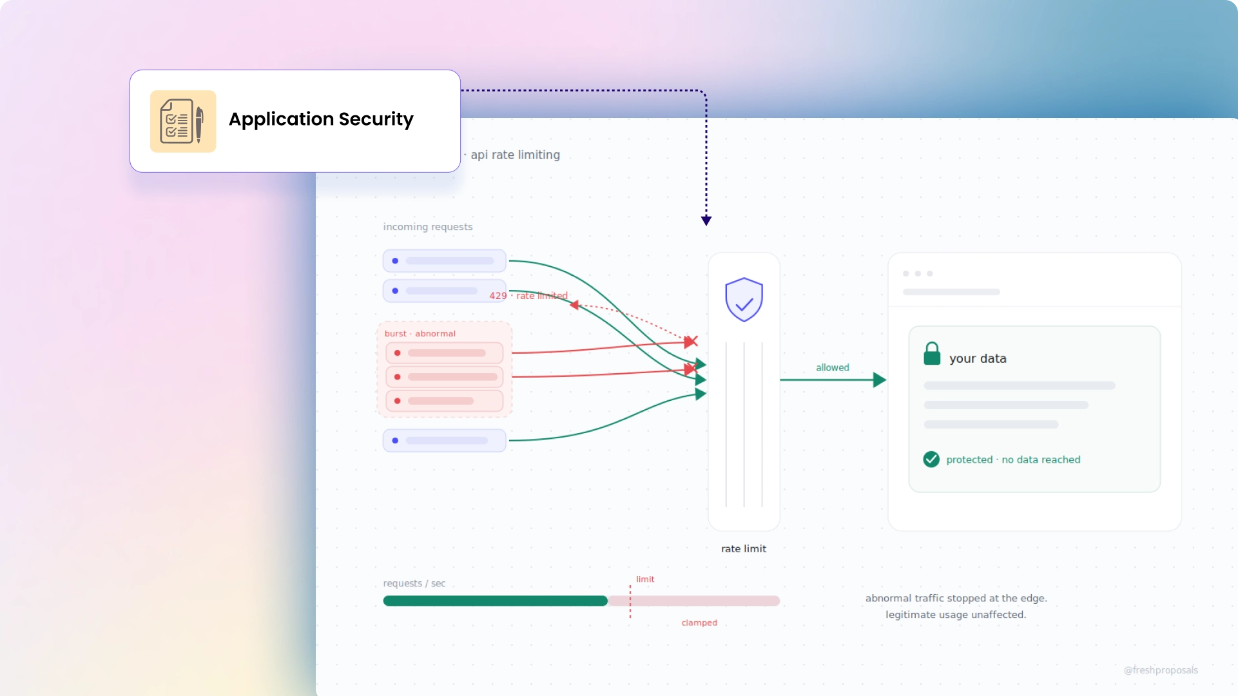Click 'abnormal traffic stopped at the edge.' text
Screen dimensions: 1238x696
coord(956,598)
